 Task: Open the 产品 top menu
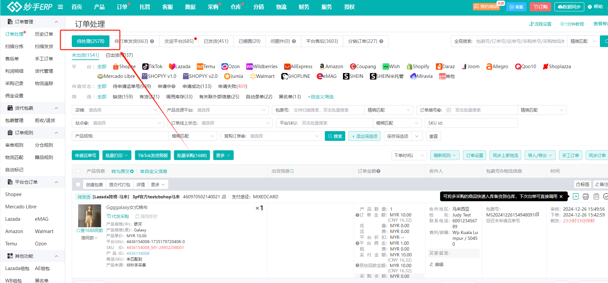(x=99, y=7)
